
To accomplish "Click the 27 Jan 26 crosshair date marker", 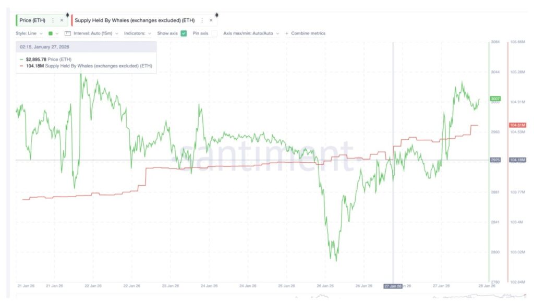I will coord(393,286).
